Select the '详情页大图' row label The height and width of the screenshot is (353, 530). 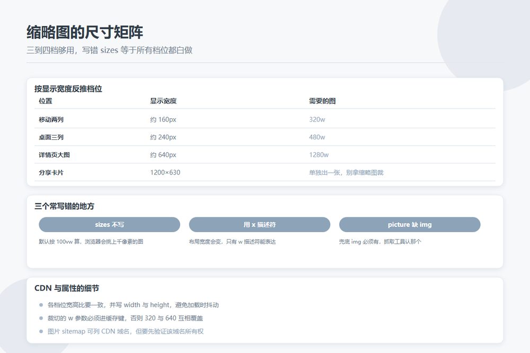click(x=55, y=155)
